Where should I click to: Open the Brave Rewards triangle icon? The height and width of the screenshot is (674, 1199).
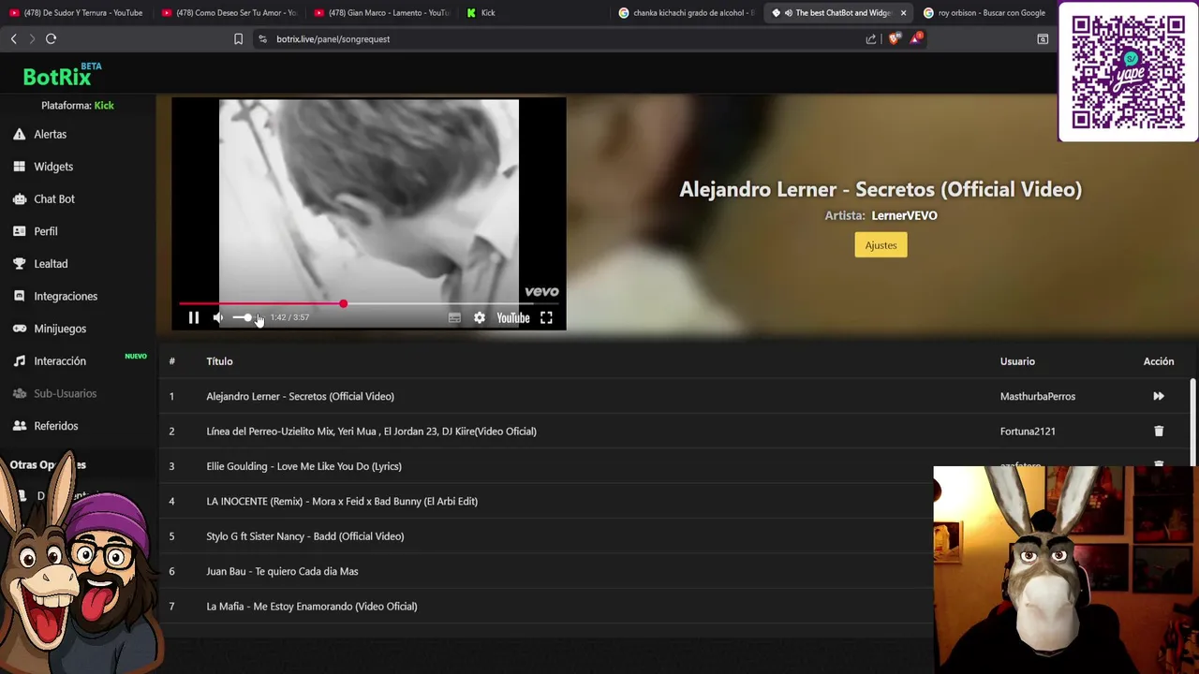tap(916, 38)
